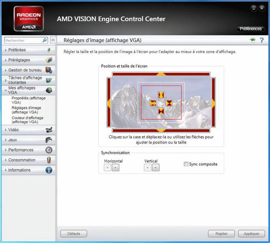Tick the Sync composite checkbox
The image size is (270, 243).
coord(186,164)
